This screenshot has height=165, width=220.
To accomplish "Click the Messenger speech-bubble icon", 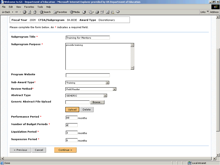I will pyautogui.click(x=118, y=12).
